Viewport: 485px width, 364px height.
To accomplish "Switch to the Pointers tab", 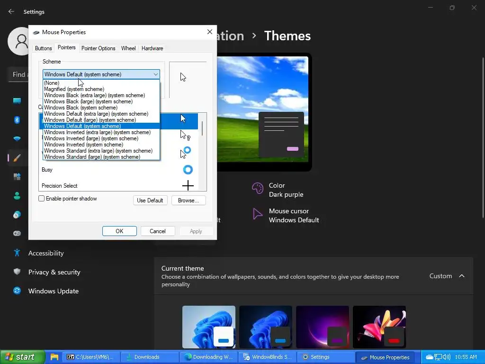I will point(66,48).
